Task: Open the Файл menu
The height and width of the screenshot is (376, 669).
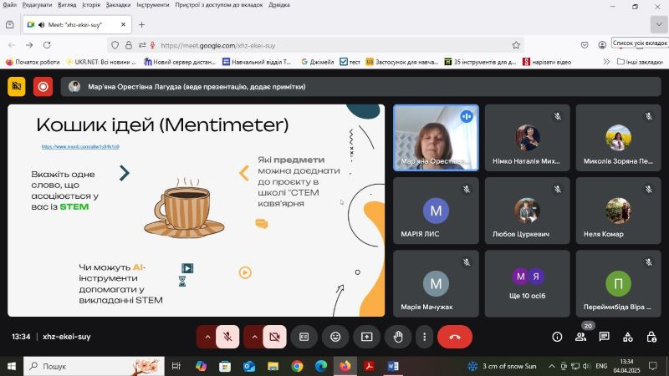Action: pos(9,5)
